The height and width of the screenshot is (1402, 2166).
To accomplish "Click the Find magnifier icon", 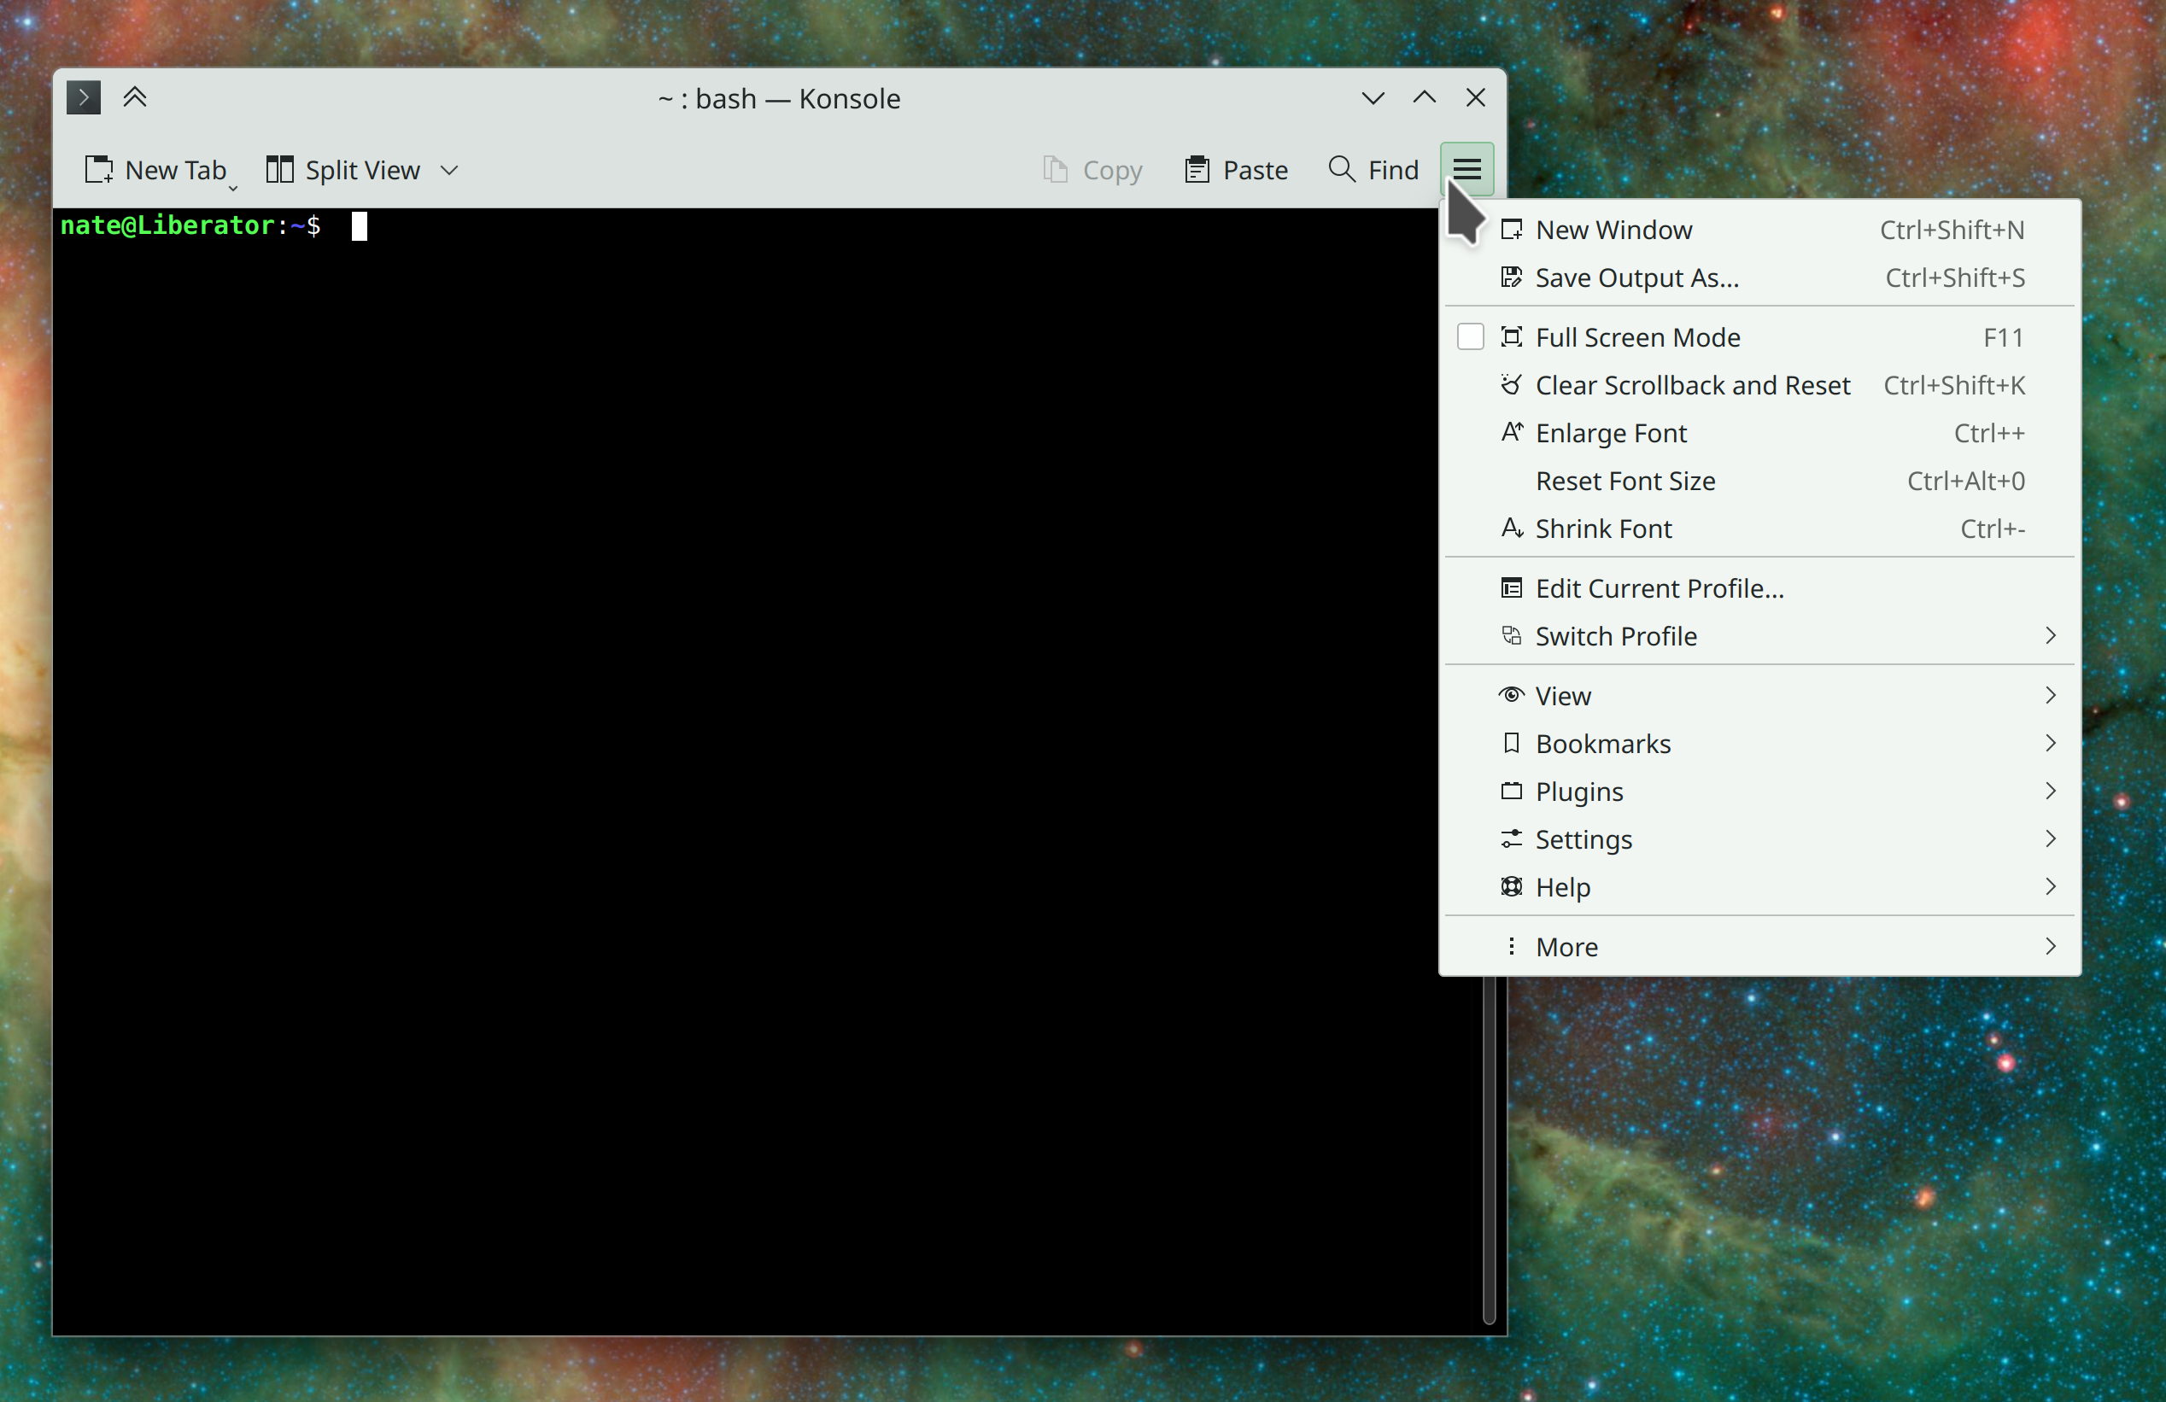I will pos(1341,169).
